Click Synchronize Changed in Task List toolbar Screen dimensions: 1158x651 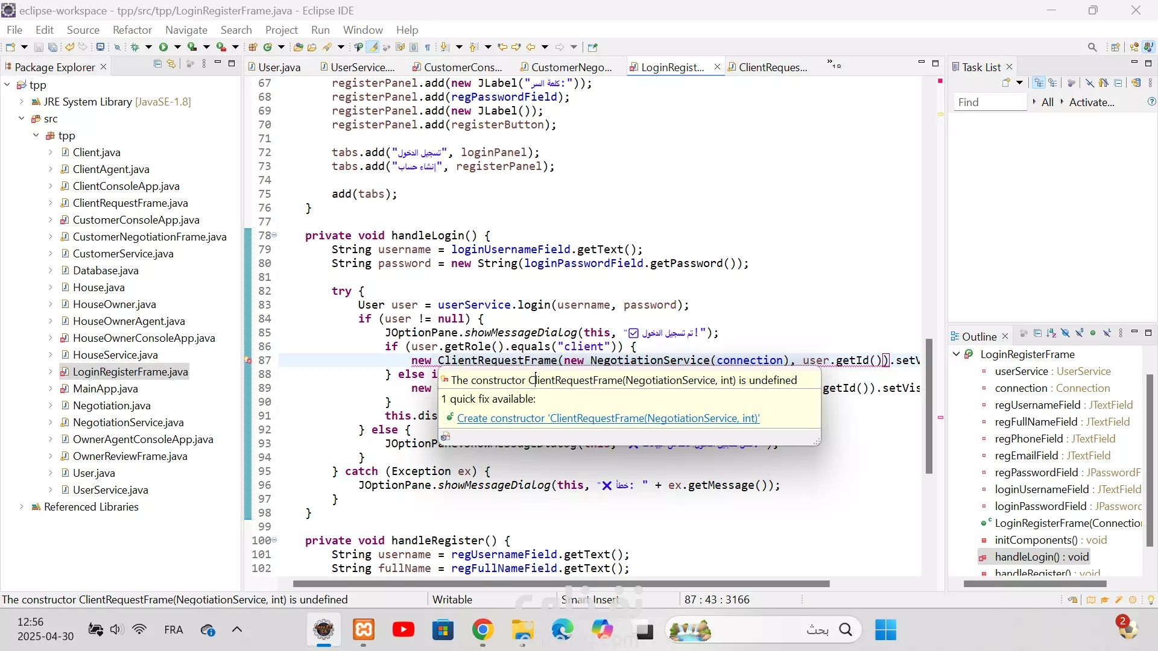(1136, 83)
